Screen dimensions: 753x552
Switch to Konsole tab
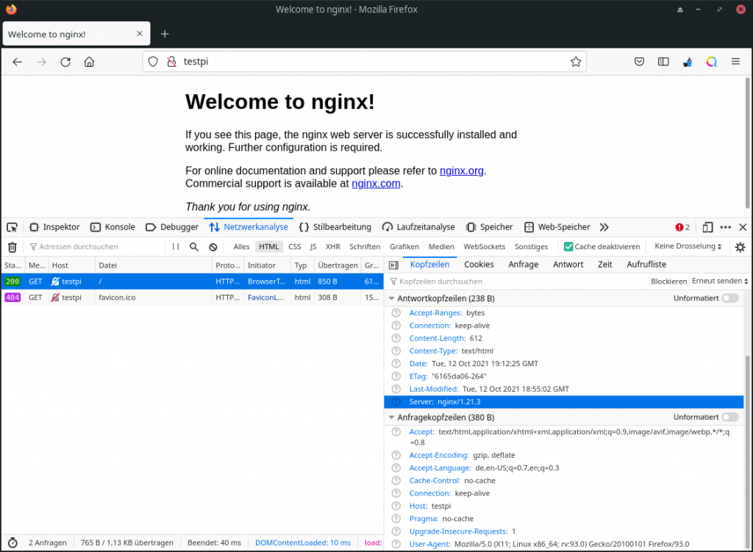[x=113, y=227]
